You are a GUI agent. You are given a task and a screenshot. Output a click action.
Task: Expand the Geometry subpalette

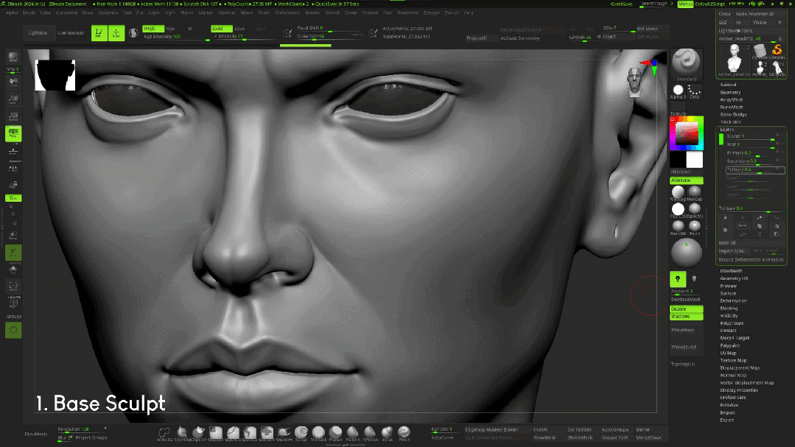pos(730,92)
